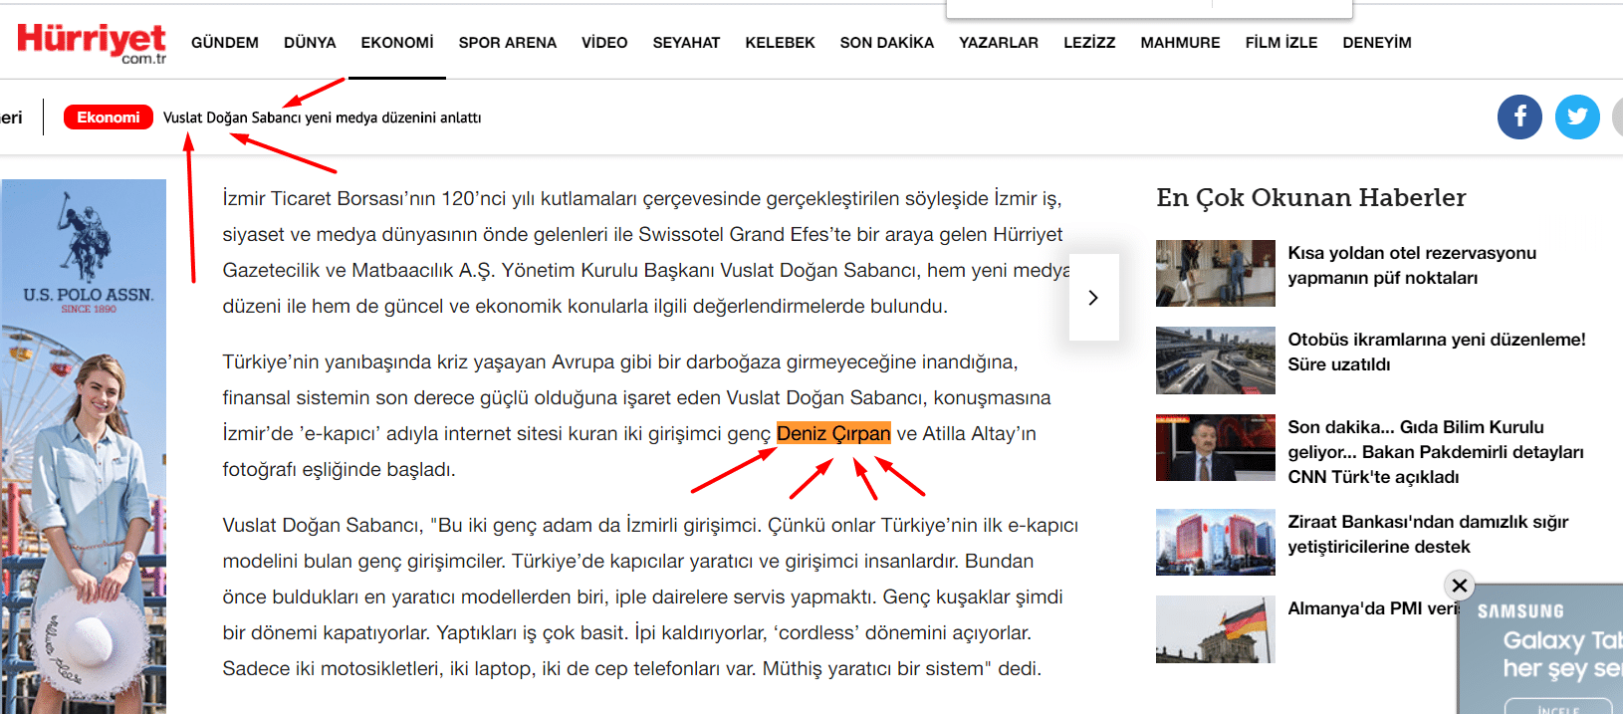This screenshot has height=714, width=1623.
Task: Click the Vuslat Doğan Sabancı breadcrumb title
Action: point(322,118)
